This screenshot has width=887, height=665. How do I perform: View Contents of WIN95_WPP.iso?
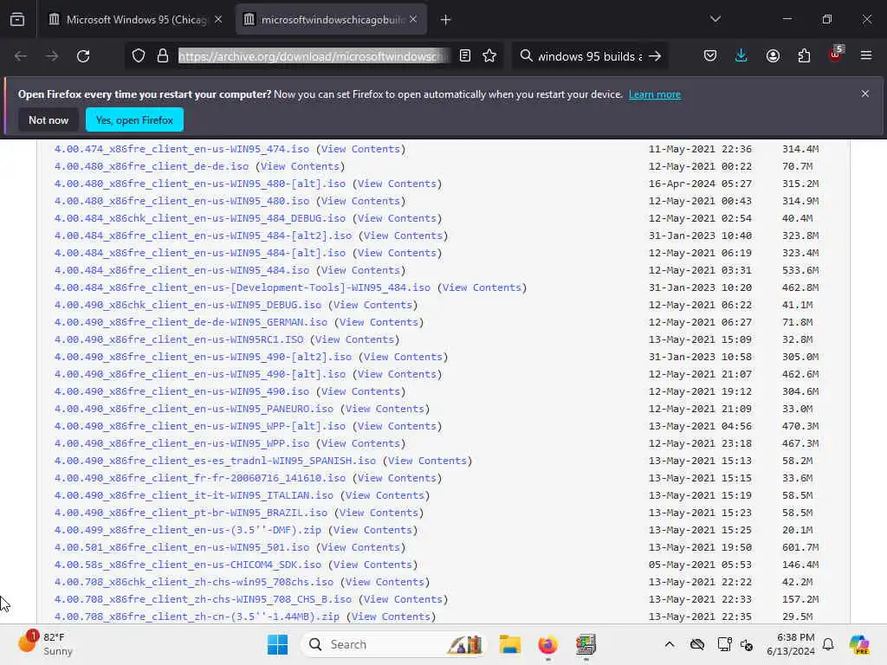pyautogui.click(x=360, y=443)
